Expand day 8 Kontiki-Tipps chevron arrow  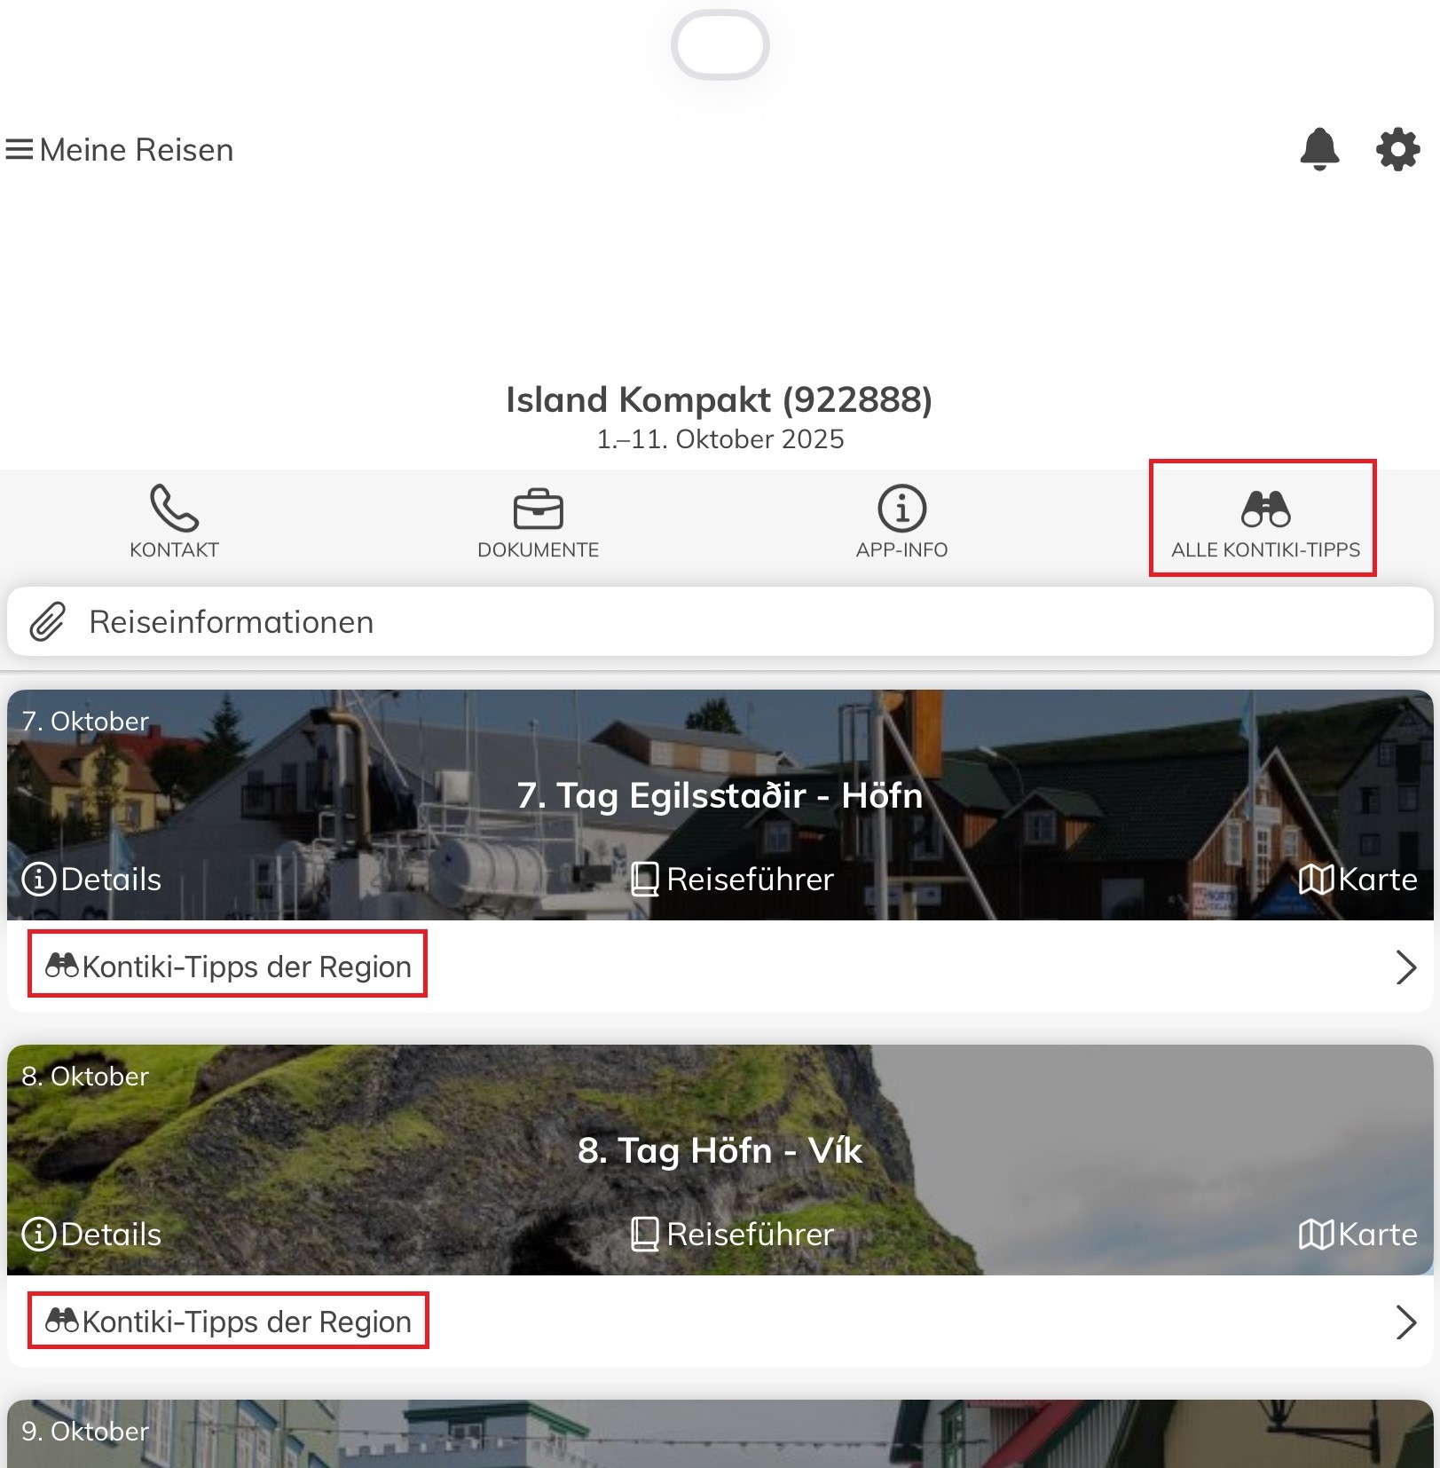point(1405,1322)
